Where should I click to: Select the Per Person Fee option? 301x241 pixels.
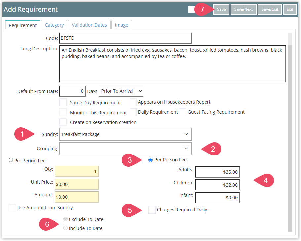tap(151, 160)
